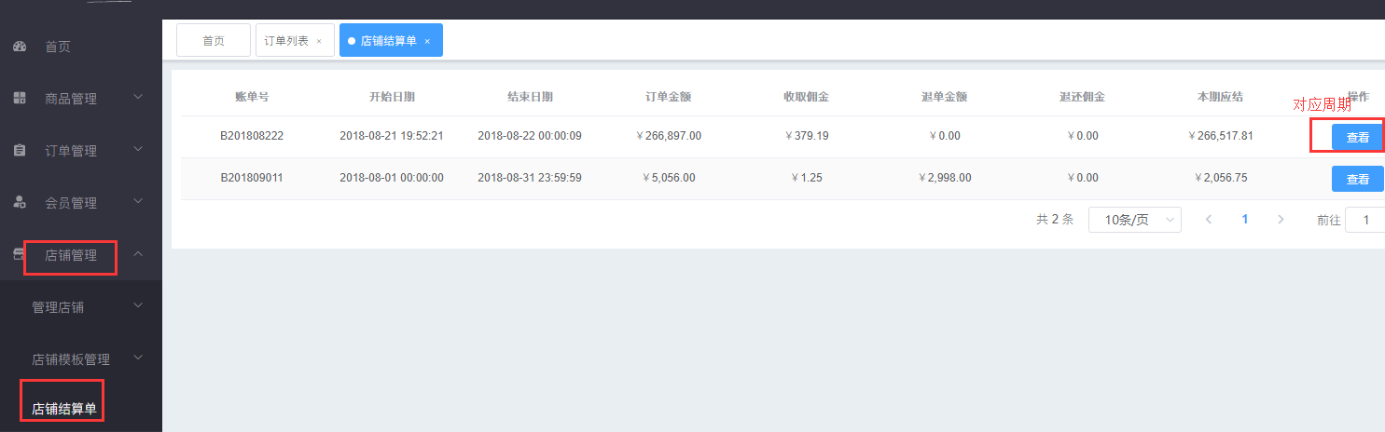
Task: Collapse the 店铺管理 menu chevron
Action: (x=138, y=253)
